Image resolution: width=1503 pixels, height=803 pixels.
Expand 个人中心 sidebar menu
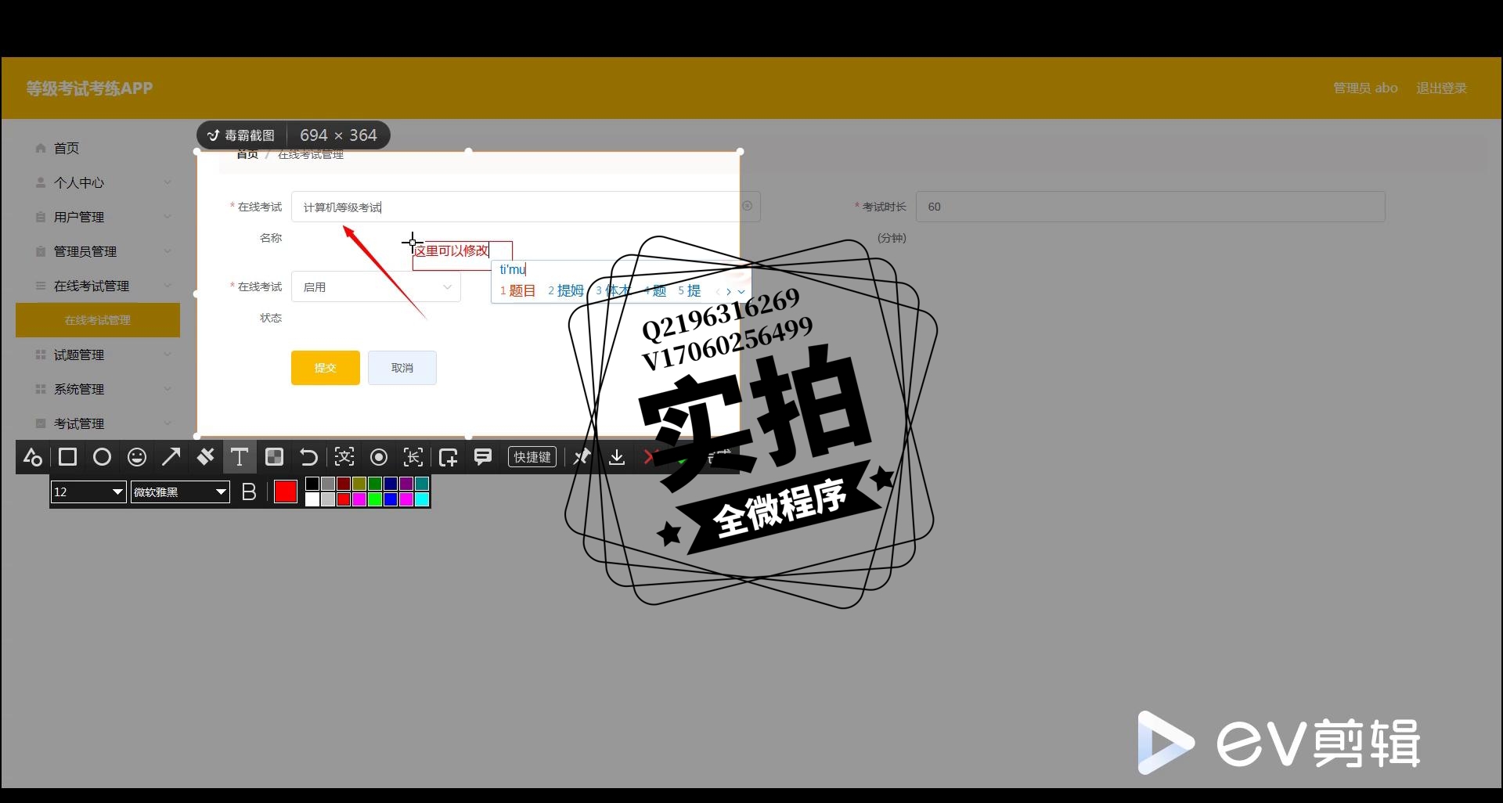(98, 182)
